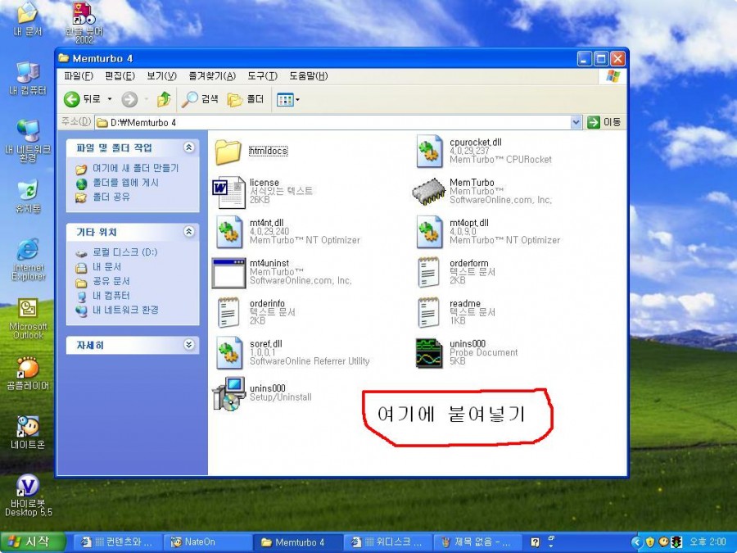Collapse the 파일 및 폴더 작업 panel

pyautogui.click(x=189, y=147)
